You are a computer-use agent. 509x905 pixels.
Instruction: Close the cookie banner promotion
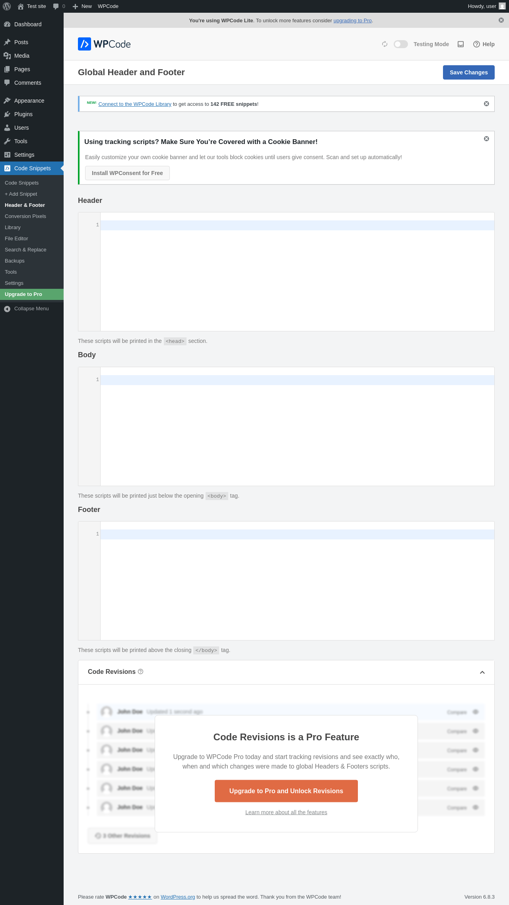coord(486,139)
